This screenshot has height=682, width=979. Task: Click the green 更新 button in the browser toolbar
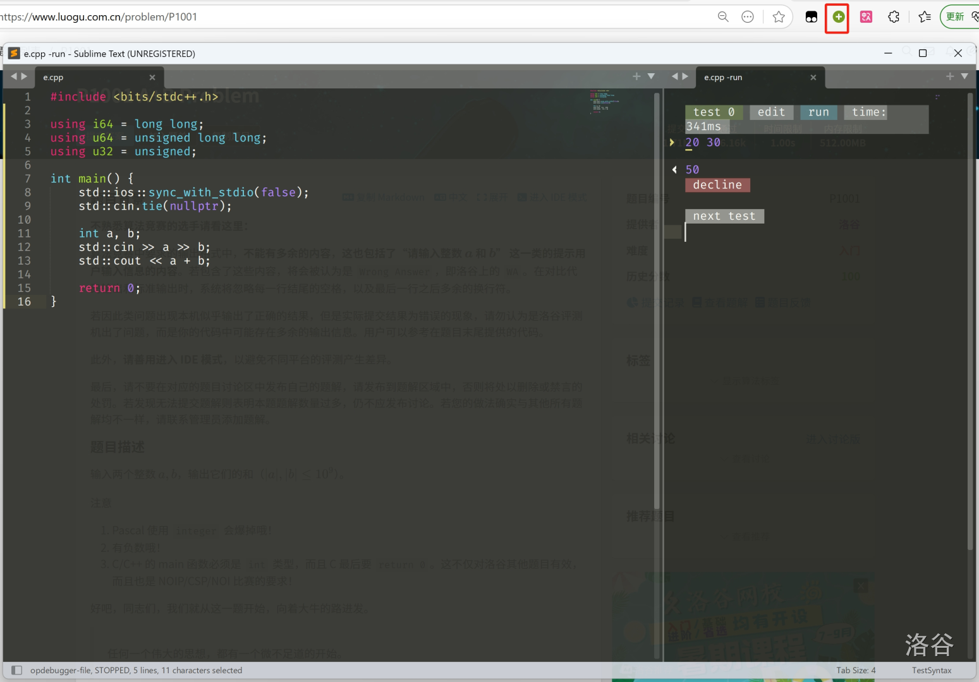(956, 16)
